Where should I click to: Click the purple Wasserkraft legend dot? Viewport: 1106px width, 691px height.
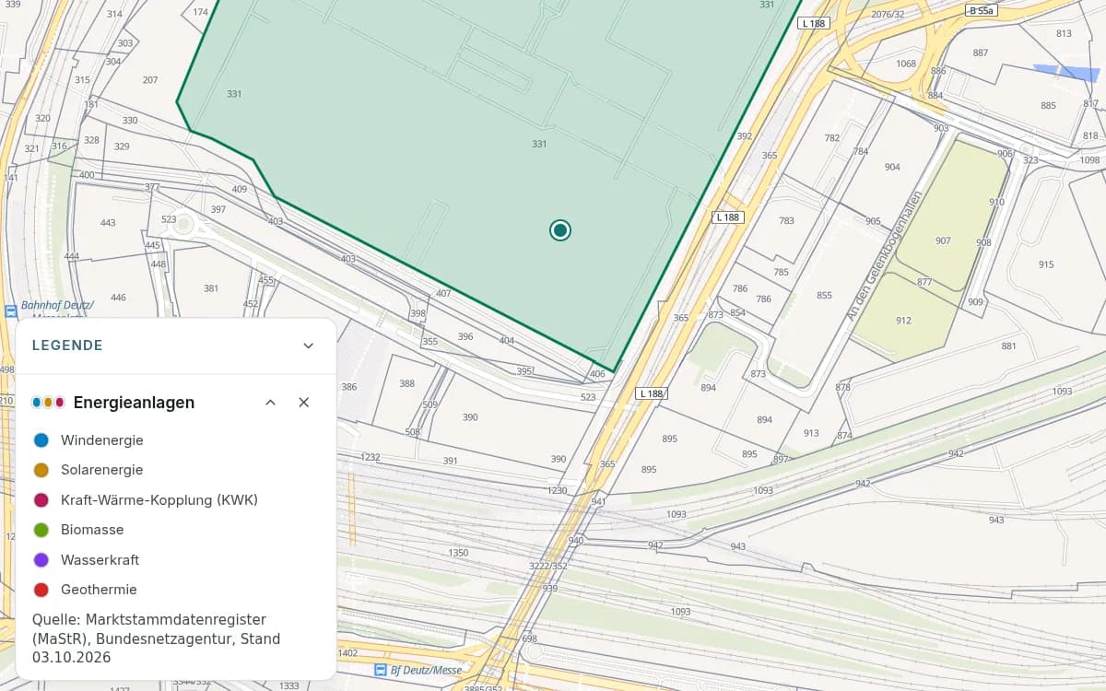click(41, 560)
